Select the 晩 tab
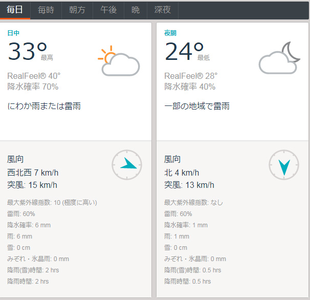Image resolution: width=310 pixels, height=300 pixels. click(135, 10)
